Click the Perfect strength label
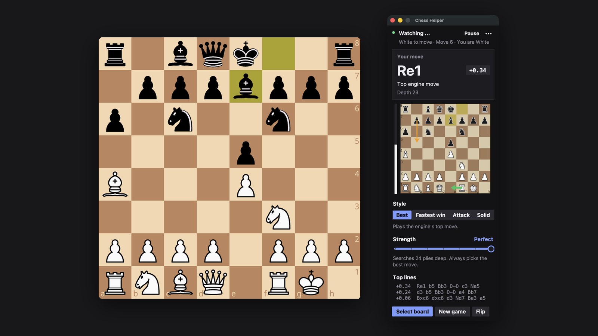Viewport: 598px width, 336px height. click(x=483, y=239)
